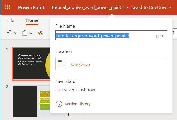
Task: Click the folder icon beside OneDrive
Action: point(62,64)
